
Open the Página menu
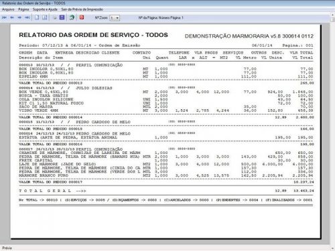23,9
